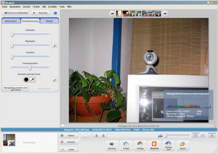
Task: Click the star favorite button
Action: tap(86, 135)
